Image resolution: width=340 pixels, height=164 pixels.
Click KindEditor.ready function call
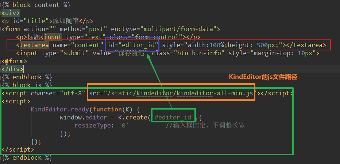click(x=60, y=109)
